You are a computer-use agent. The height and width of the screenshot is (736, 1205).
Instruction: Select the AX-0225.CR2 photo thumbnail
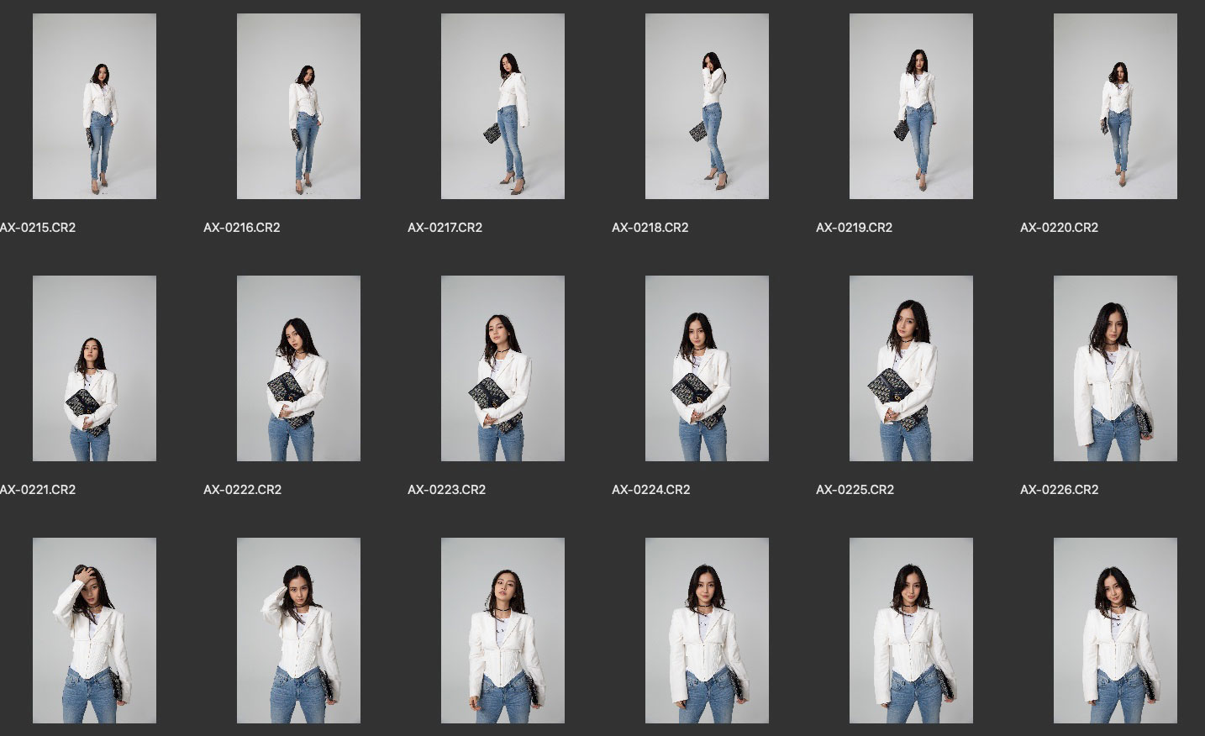911,368
